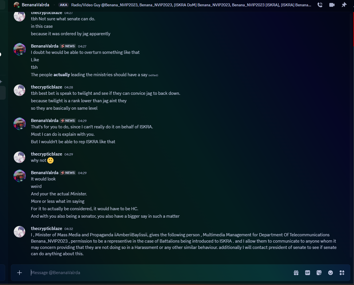Click thecrypticblaze's avatar at the 04:32 message
This screenshot has height=285, width=354.
click(19, 232)
